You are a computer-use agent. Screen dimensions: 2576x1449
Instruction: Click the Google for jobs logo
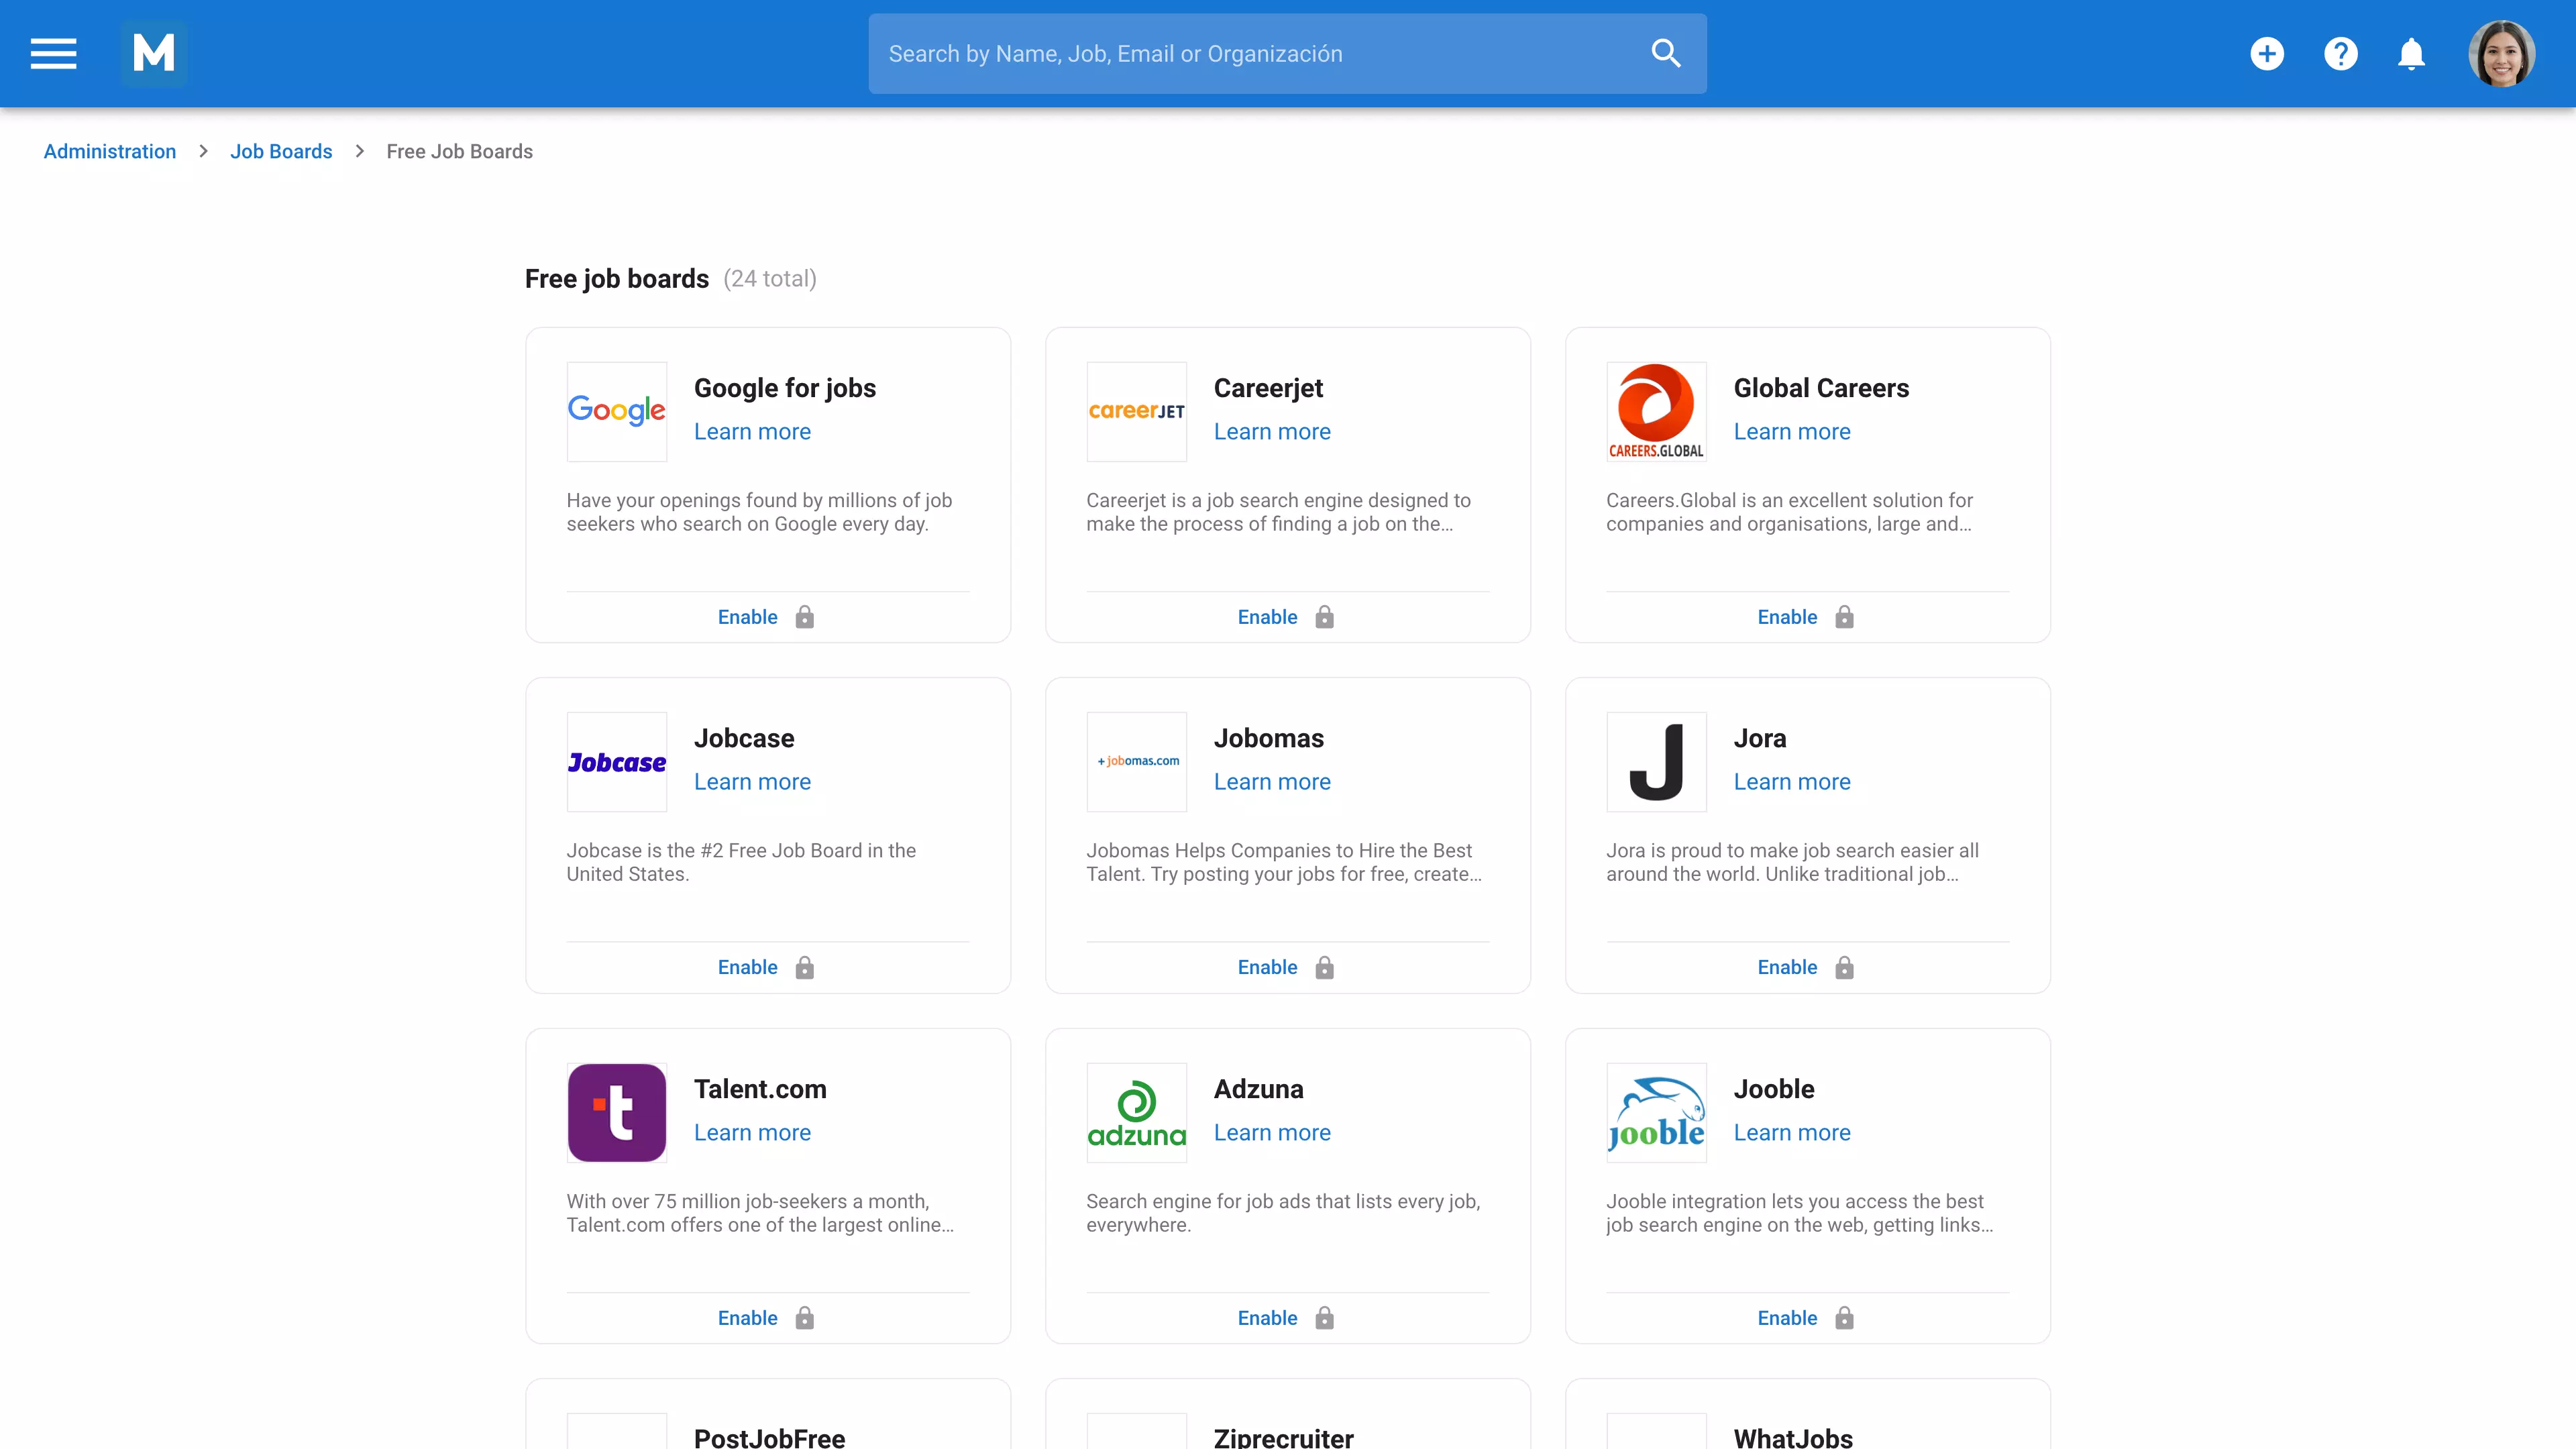point(616,411)
